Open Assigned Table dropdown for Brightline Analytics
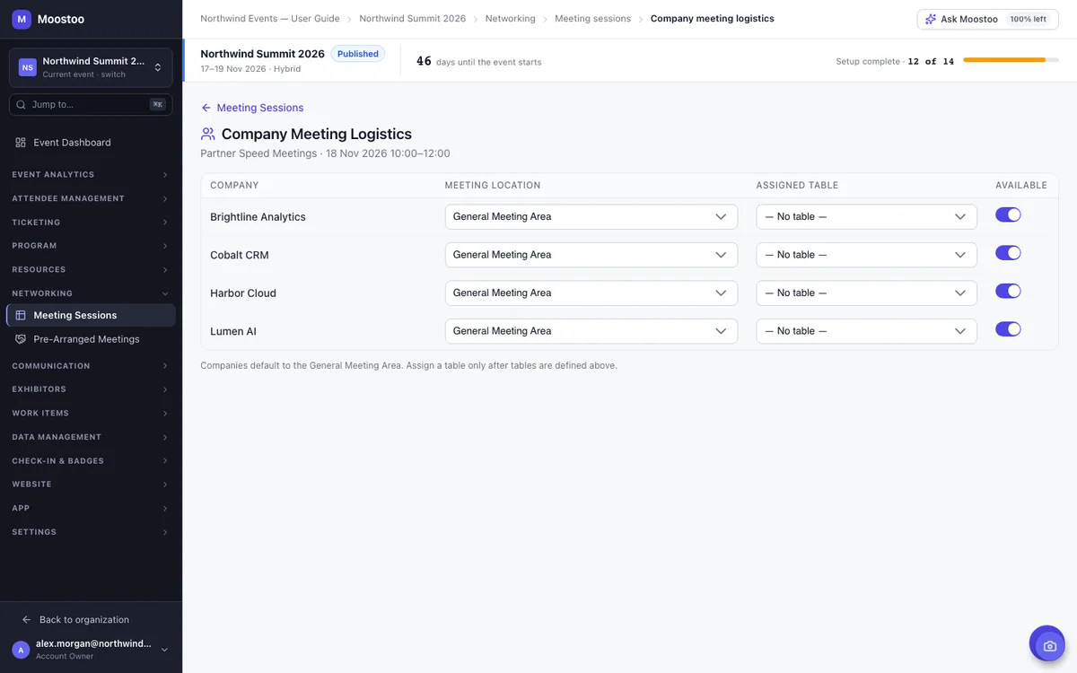 (867, 216)
